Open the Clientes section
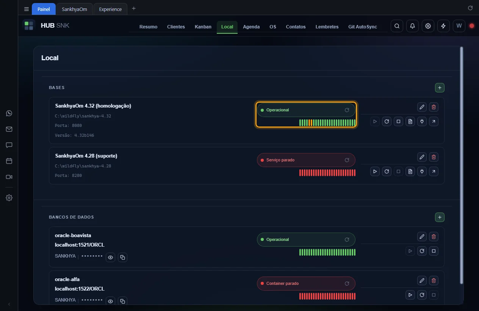 (x=176, y=27)
